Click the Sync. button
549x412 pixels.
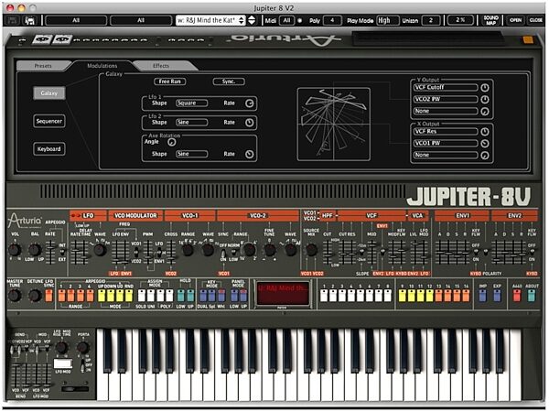point(229,81)
